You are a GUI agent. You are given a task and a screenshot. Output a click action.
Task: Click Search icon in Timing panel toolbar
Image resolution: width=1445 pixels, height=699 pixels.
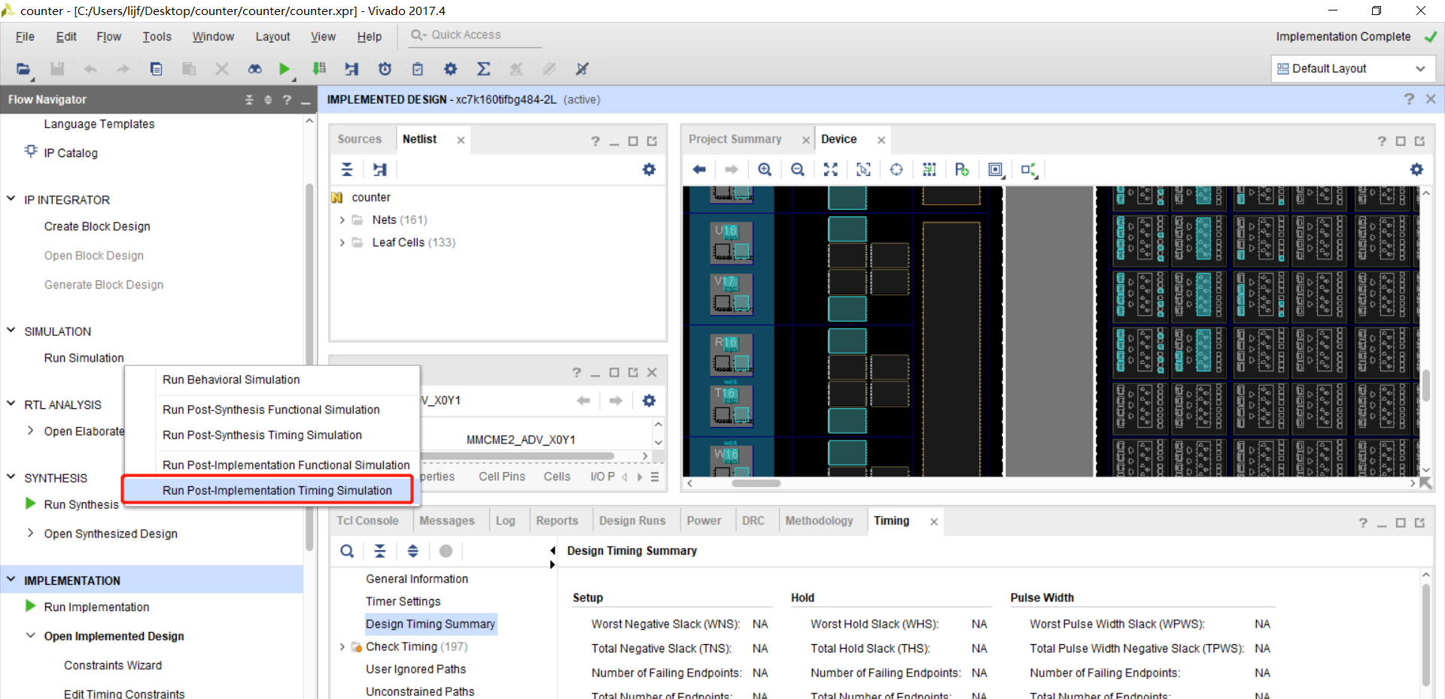(347, 551)
